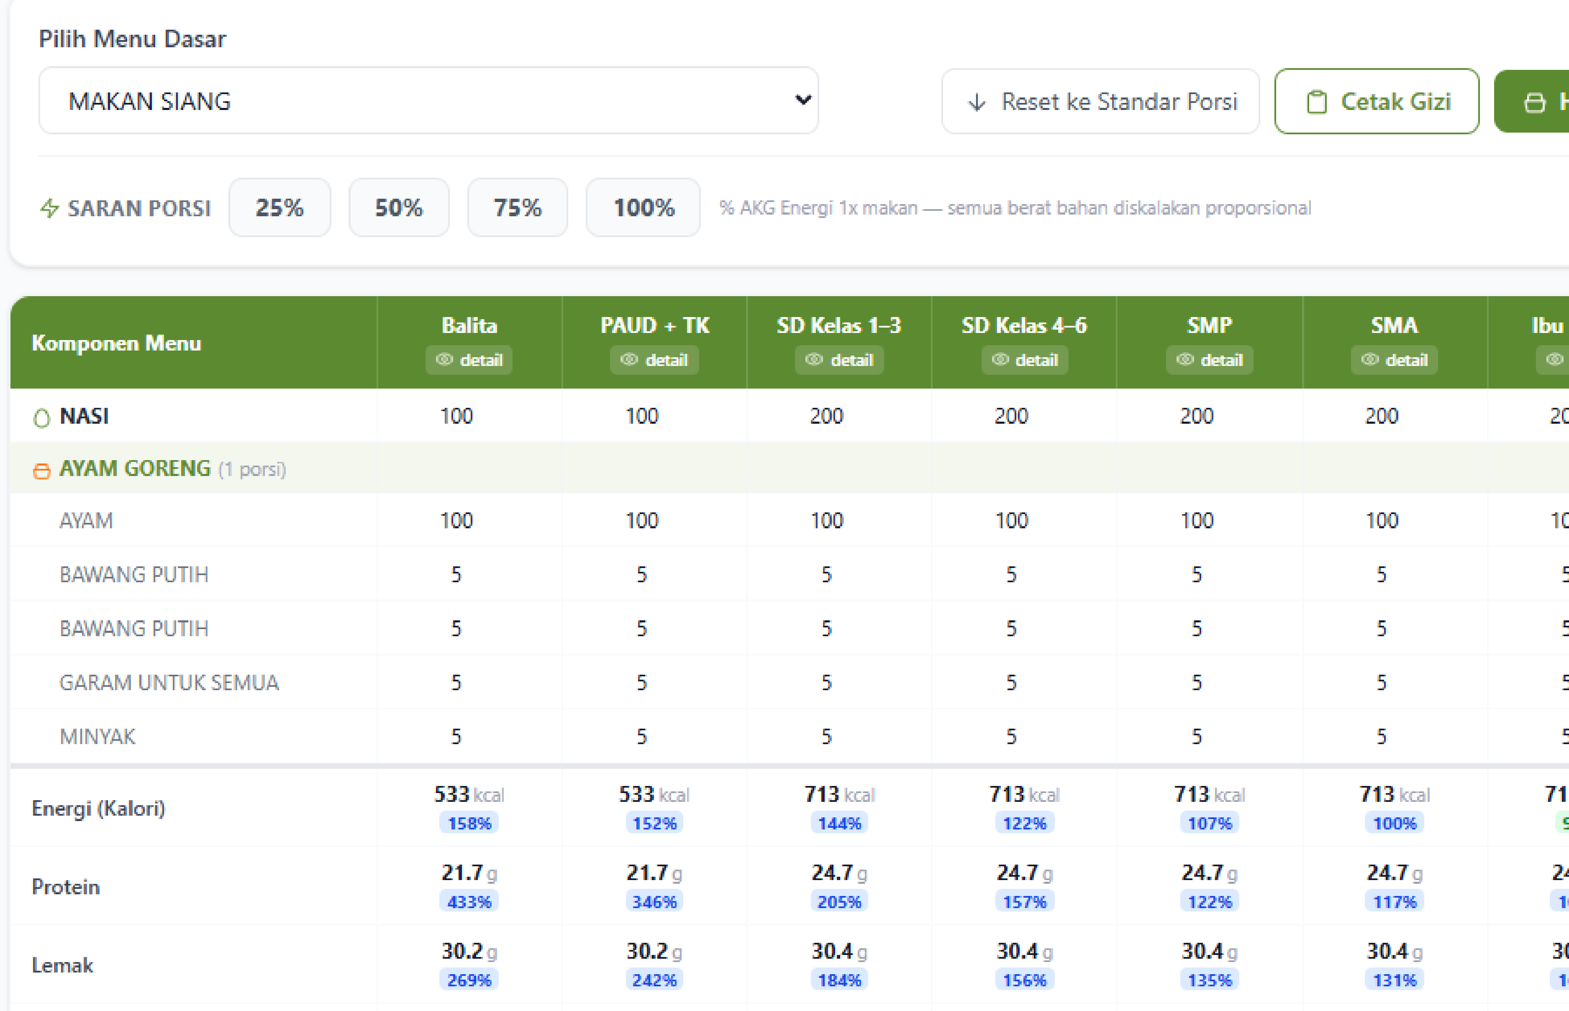
Task: Click the clipboard icon in Cetak Gizi
Action: pyautogui.click(x=1316, y=102)
